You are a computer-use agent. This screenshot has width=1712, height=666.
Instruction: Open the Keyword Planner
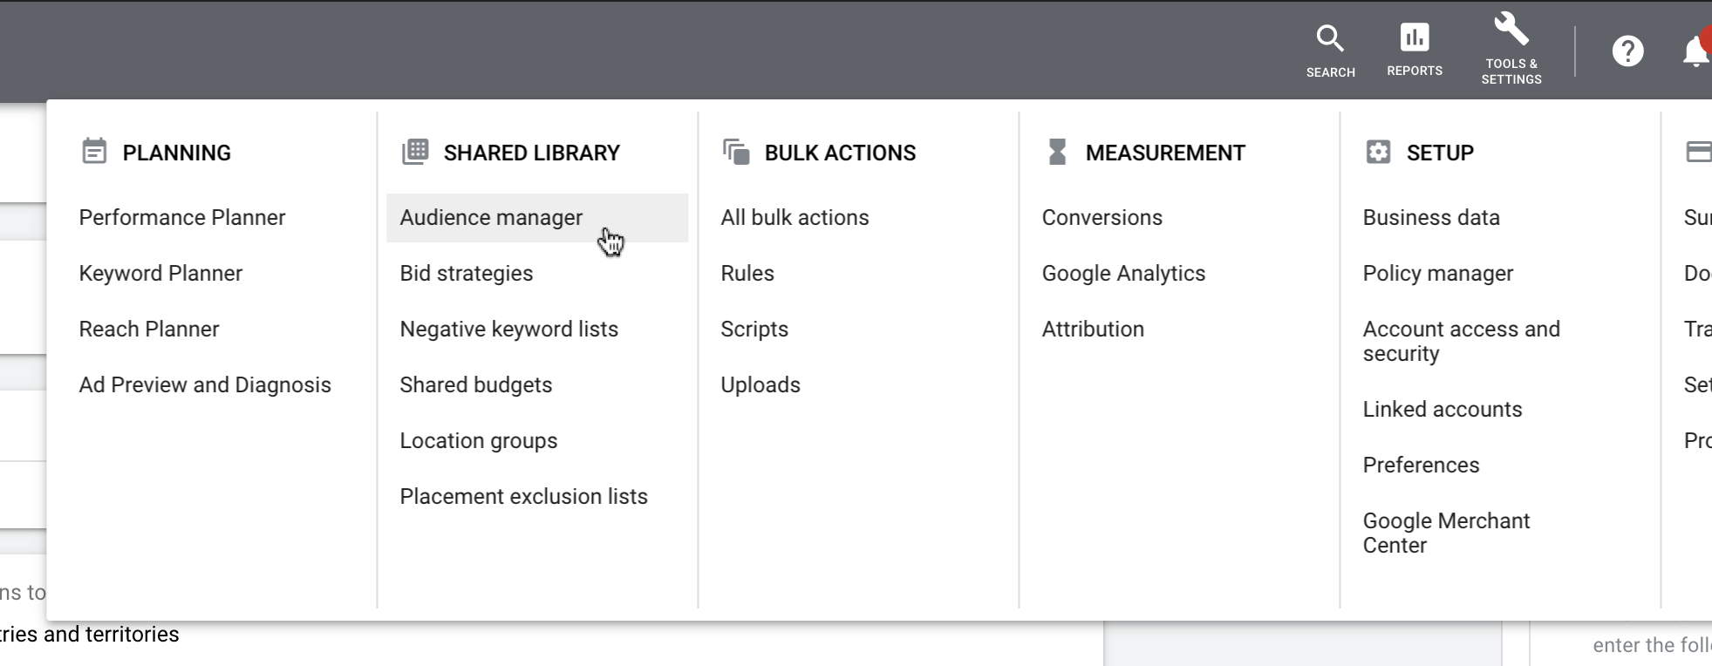160,273
